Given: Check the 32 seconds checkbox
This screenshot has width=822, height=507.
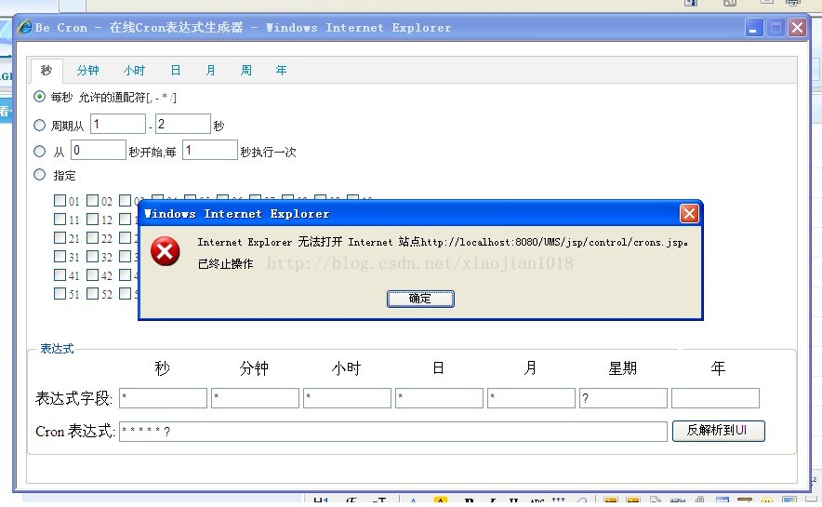Looking at the screenshot, I should tap(92, 257).
